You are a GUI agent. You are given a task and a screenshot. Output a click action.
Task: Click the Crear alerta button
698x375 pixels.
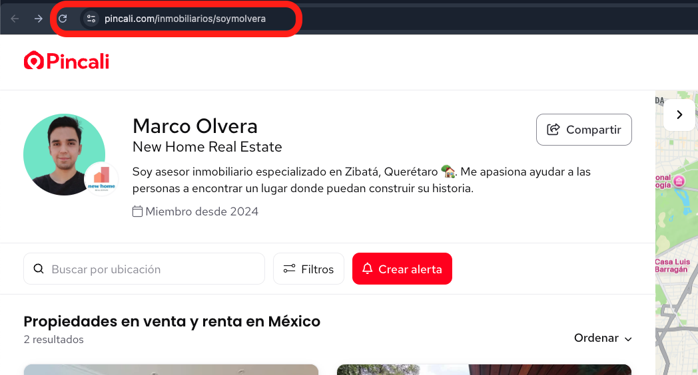coord(402,269)
